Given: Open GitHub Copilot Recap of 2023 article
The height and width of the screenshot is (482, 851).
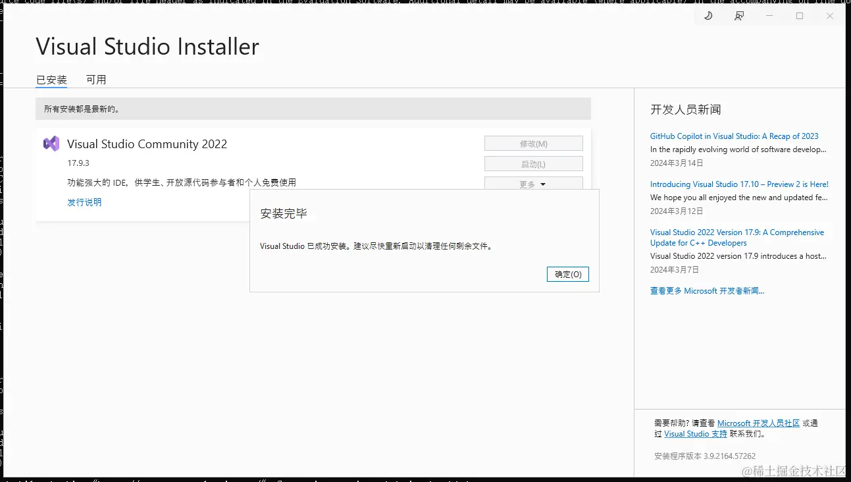Looking at the screenshot, I should pyautogui.click(x=735, y=136).
